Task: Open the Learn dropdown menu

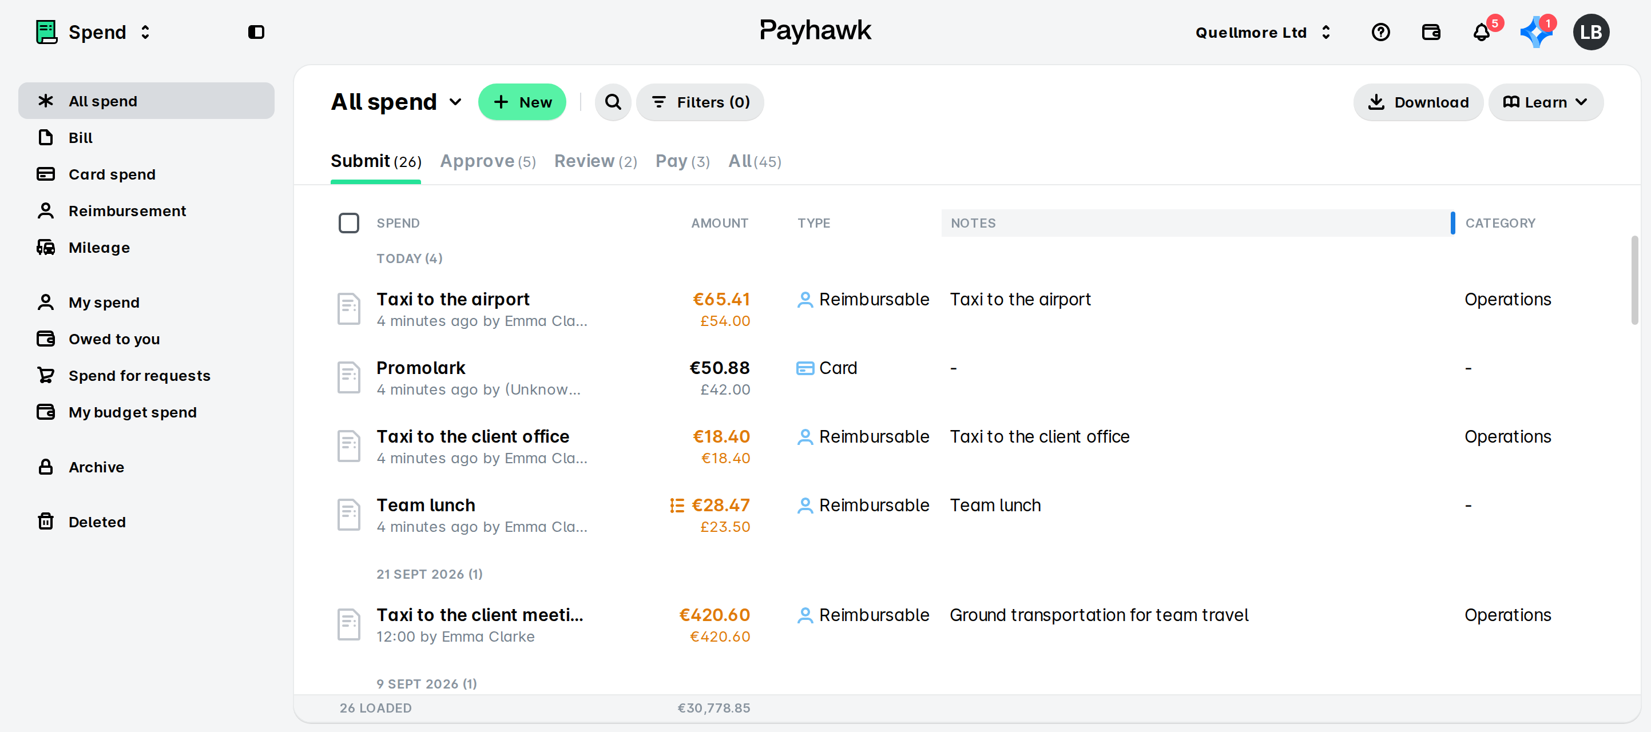Action: coord(1545,102)
